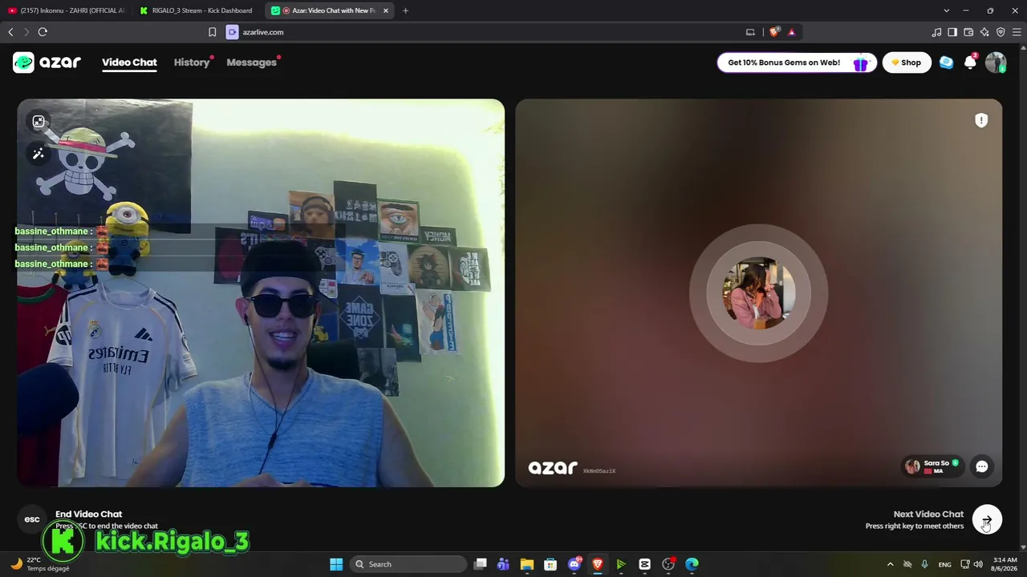Open the weather widget showing 22°C
This screenshot has width=1027, height=577.
[39, 564]
